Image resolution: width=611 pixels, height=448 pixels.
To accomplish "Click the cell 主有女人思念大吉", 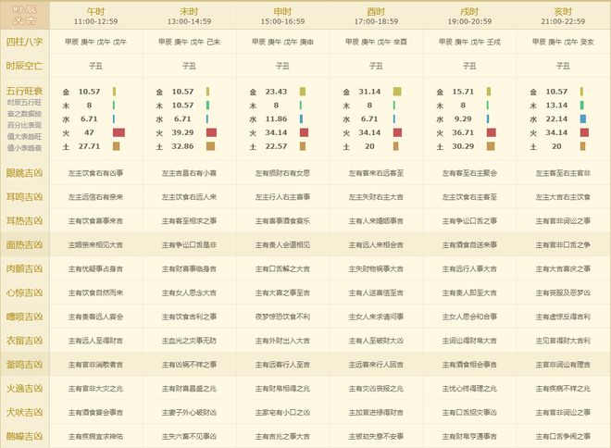I will [x=190, y=292].
